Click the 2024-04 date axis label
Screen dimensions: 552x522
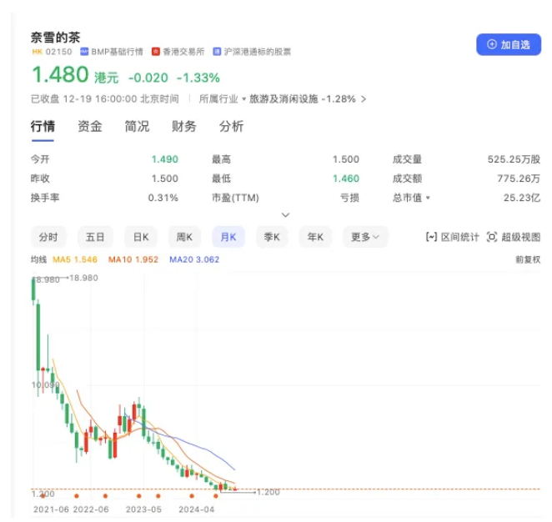coord(197,509)
